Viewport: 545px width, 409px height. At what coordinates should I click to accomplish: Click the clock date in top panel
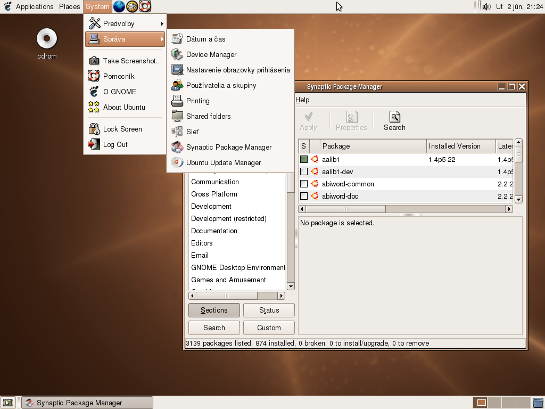(519, 6)
